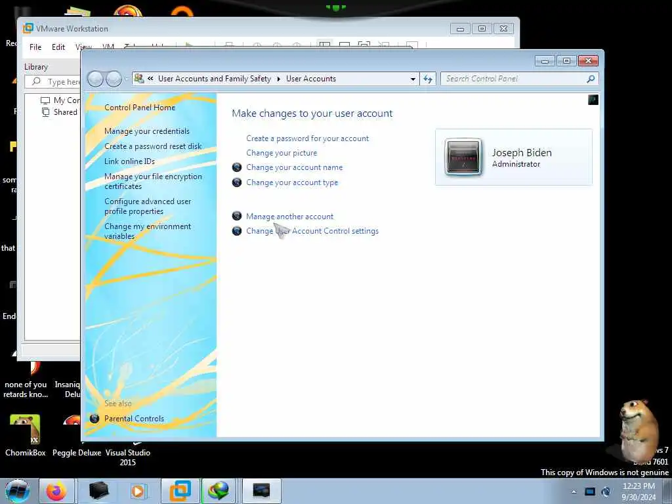Click shield icon beside Manage another account
672x504 pixels.
coord(236,216)
